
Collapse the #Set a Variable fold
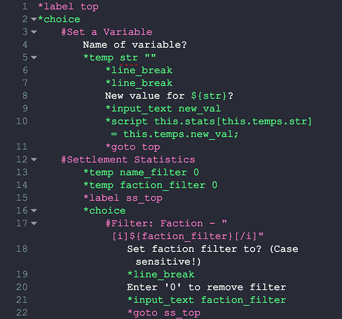34,32
